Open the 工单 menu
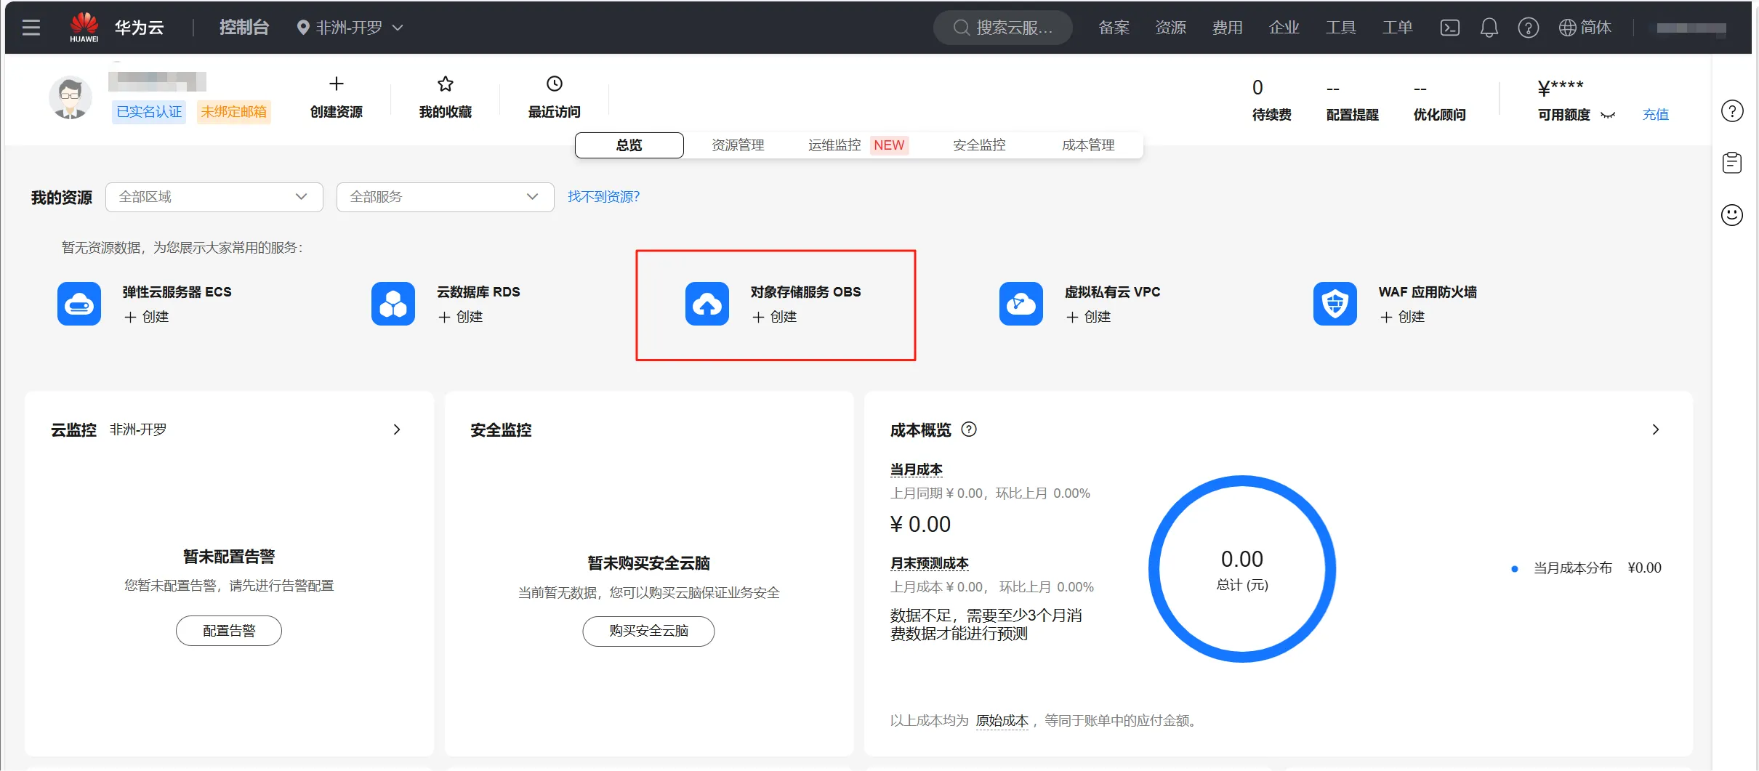This screenshot has height=771, width=1759. pyautogui.click(x=1398, y=28)
